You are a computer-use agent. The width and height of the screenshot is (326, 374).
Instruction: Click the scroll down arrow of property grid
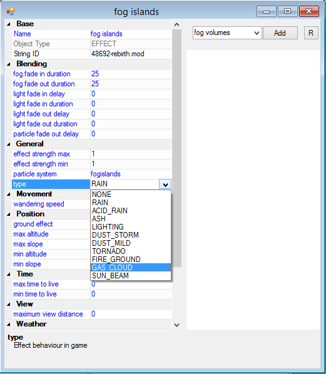pos(177,325)
